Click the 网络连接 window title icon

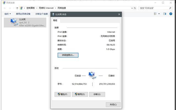[x=4, y=2]
